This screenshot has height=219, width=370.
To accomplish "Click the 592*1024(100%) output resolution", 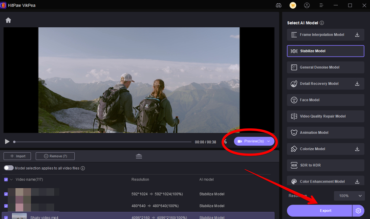I will tap(169, 194).
